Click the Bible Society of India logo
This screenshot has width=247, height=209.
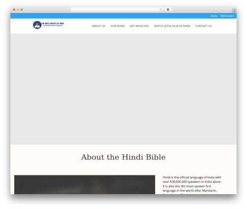pyautogui.click(x=48, y=25)
